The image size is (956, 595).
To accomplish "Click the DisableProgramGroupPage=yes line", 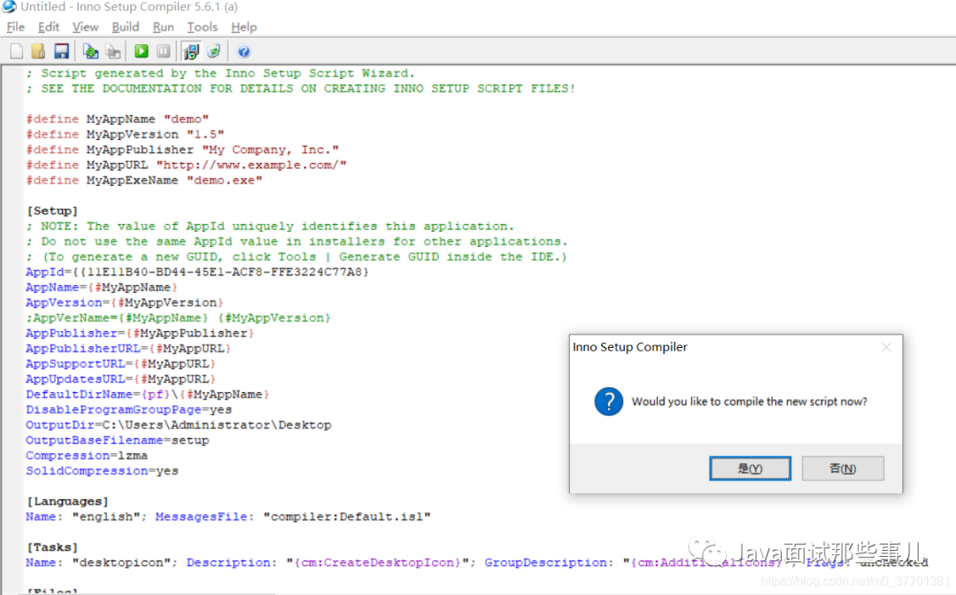I will tap(128, 410).
